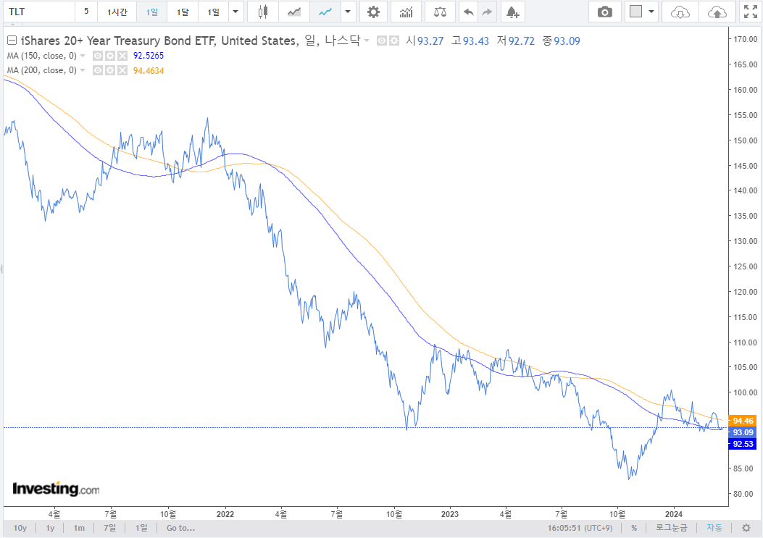Open the indicators menu icon
The image size is (763, 538).
(406, 12)
